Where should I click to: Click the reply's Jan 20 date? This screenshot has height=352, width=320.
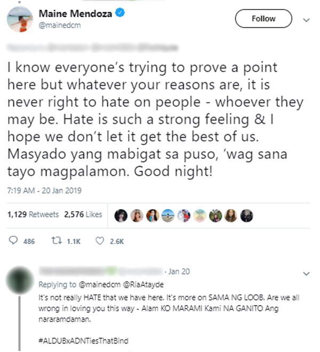click(179, 271)
